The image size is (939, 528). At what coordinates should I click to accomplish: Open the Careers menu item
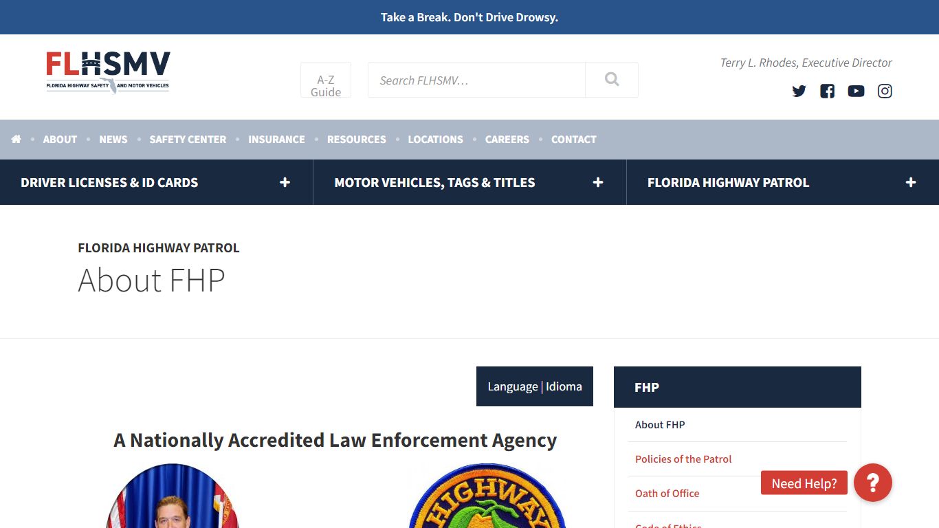pyautogui.click(x=507, y=139)
